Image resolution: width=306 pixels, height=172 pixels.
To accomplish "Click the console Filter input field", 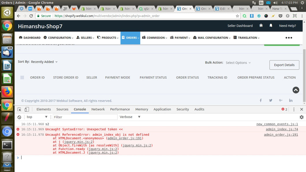I will [x=85, y=117].
